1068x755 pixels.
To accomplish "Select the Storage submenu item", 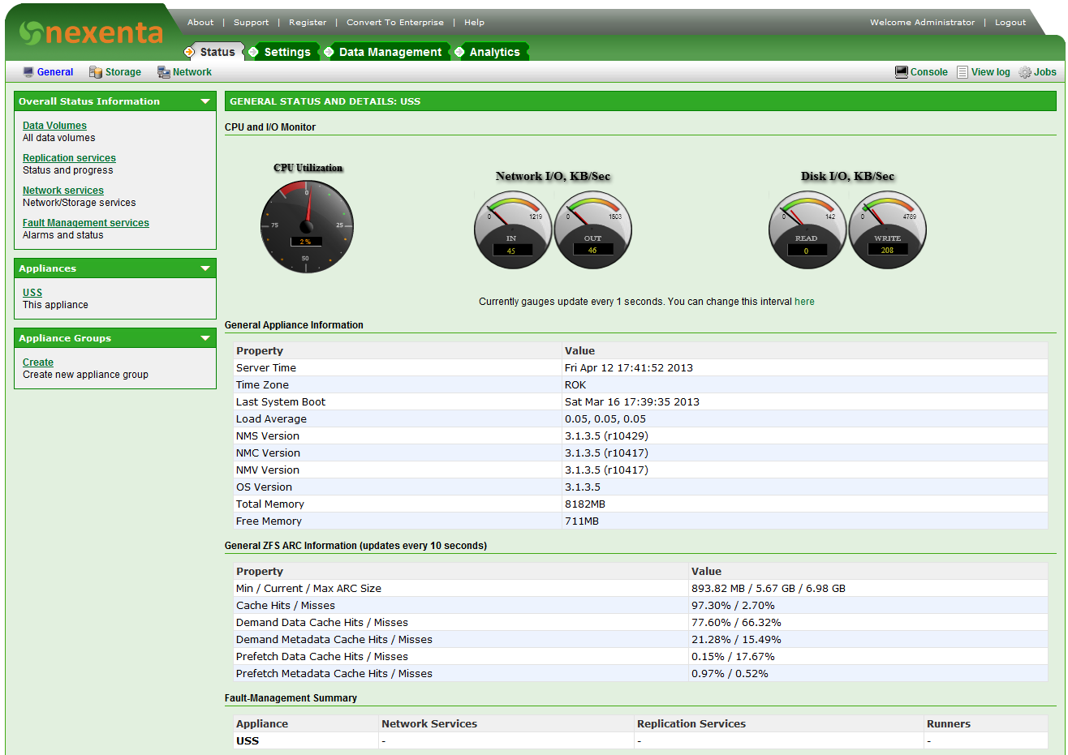I will click(x=123, y=72).
